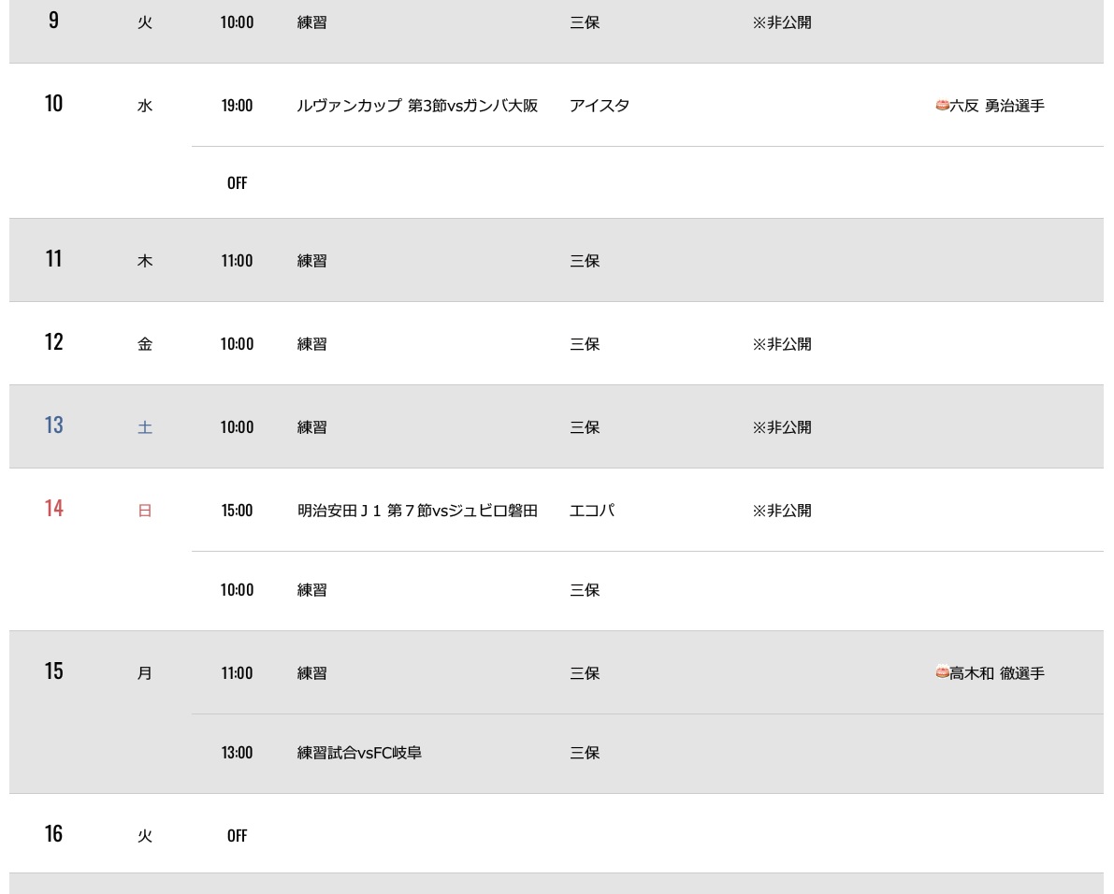Click the 練習試合vsFC岐阜 event
The width and height of the screenshot is (1114, 894).
pyautogui.click(x=359, y=753)
